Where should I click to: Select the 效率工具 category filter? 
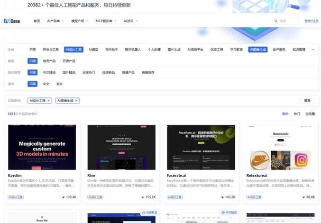(x=217, y=50)
